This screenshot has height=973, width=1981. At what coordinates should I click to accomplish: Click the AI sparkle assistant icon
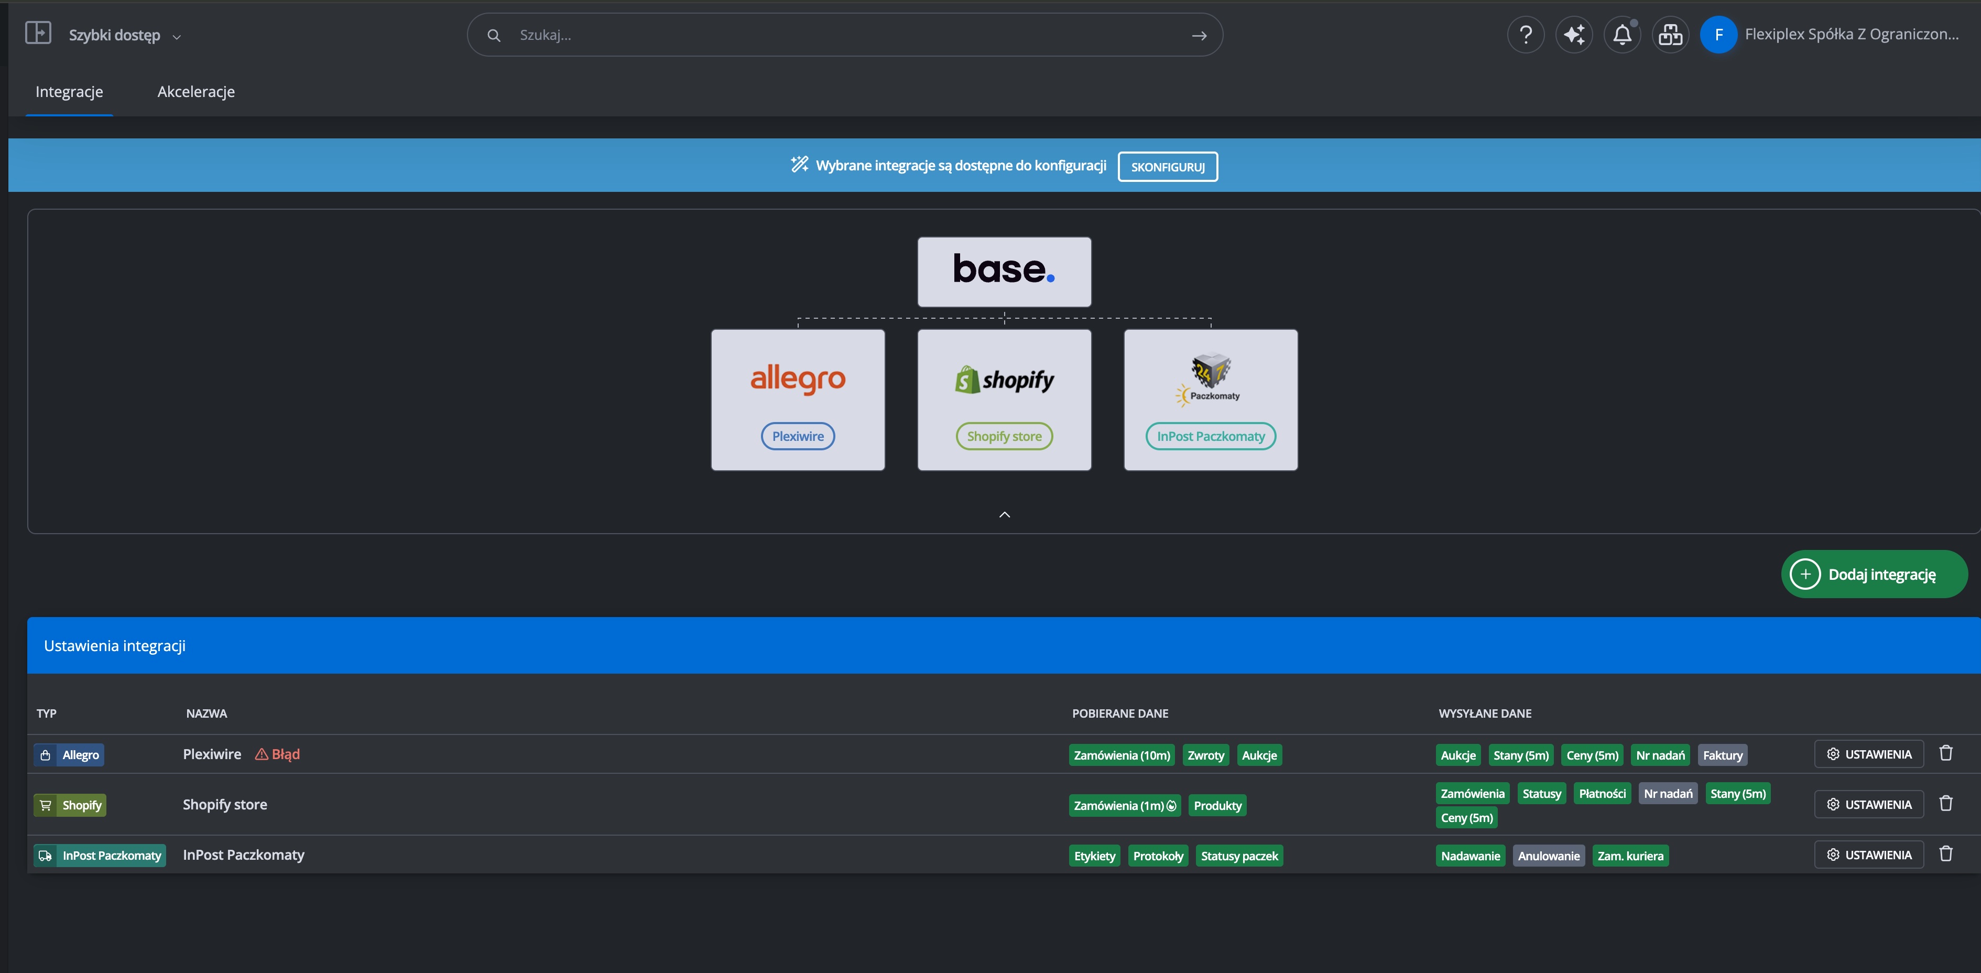[x=1573, y=35]
